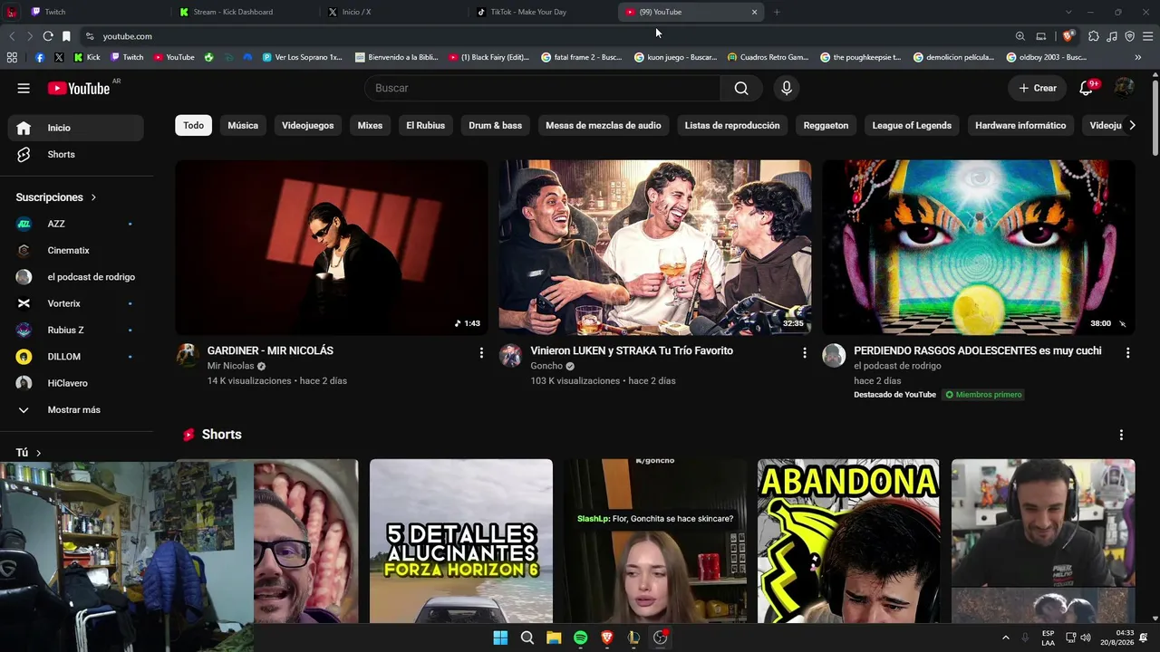The width and height of the screenshot is (1160, 652).
Task: Open the Brave Shields icon
Action: 1068,36
